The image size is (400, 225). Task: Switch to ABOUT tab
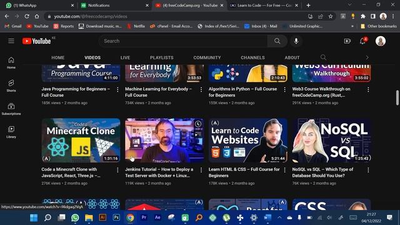292,57
